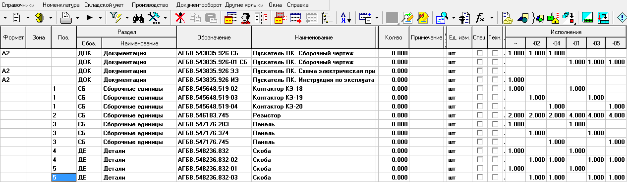This screenshot has height=182, width=627.
Task: Toggle Техн. checkbox for АГБВ.543835.926 ИЭ row
Action: coord(495,80)
